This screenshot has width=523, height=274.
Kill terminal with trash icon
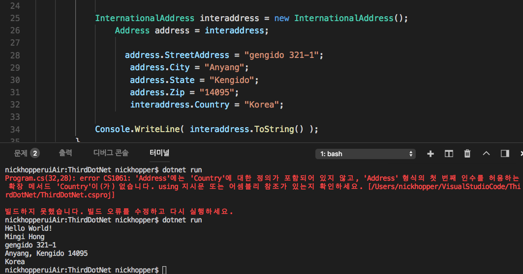[x=467, y=154]
